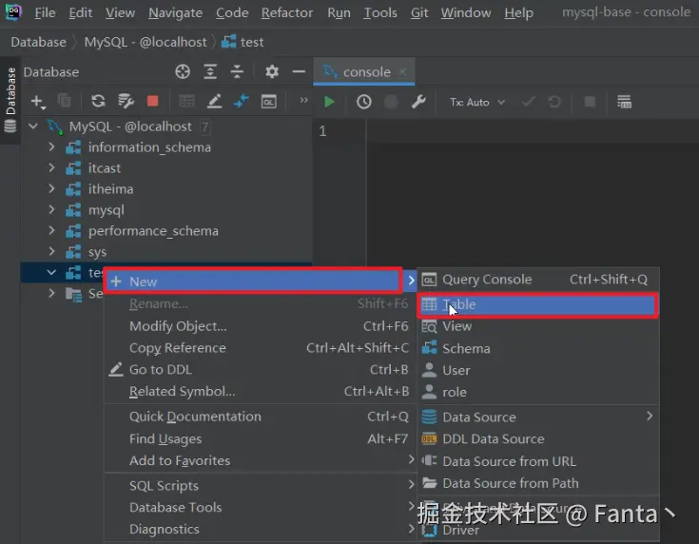
Task: Expand the sys schema
Action: click(x=51, y=251)
